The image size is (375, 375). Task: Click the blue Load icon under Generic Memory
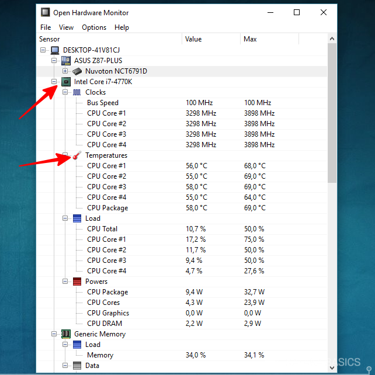[x=77, y=345]
